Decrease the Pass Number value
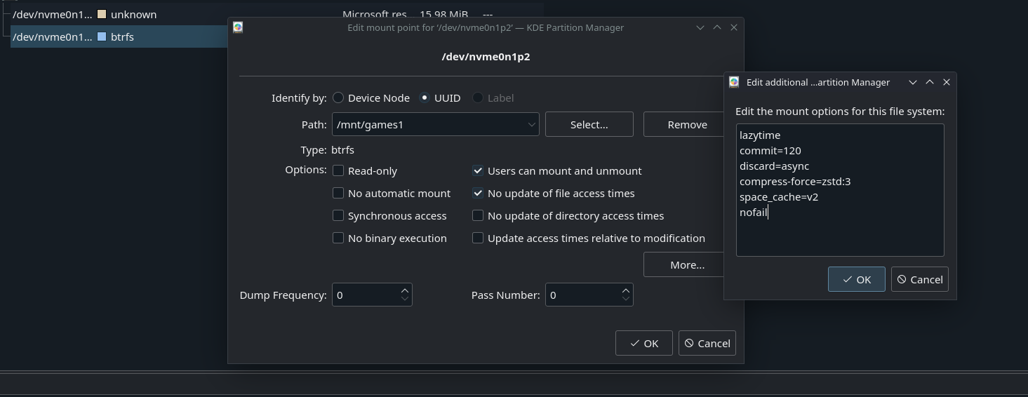Image resolution: width=1028 pixels, height=397 pixels. 626,299
